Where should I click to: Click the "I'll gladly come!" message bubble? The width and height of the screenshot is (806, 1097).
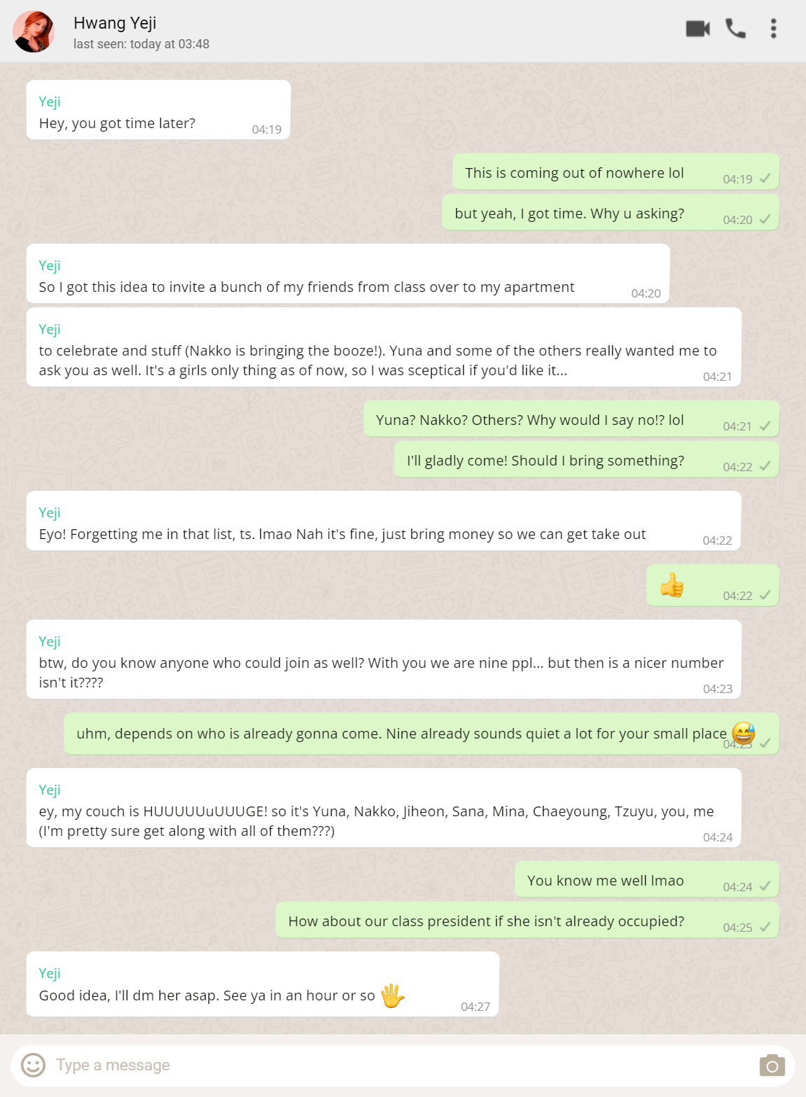tap(545, 461)
